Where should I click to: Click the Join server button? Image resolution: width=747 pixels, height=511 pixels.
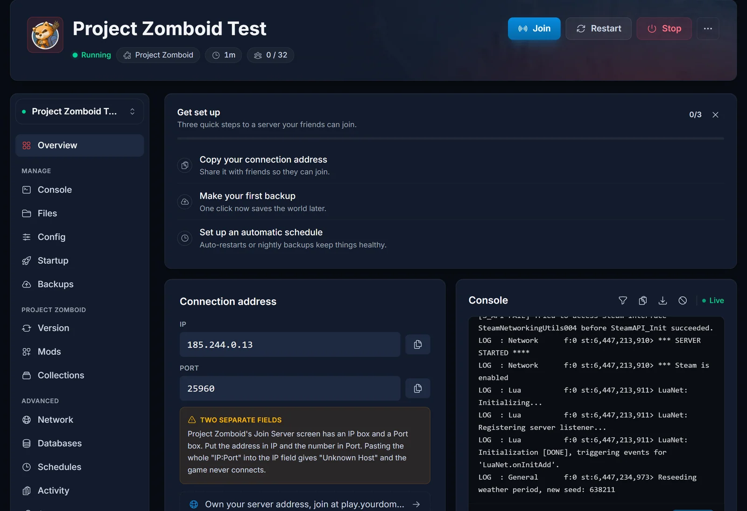[x=534, y=28]
